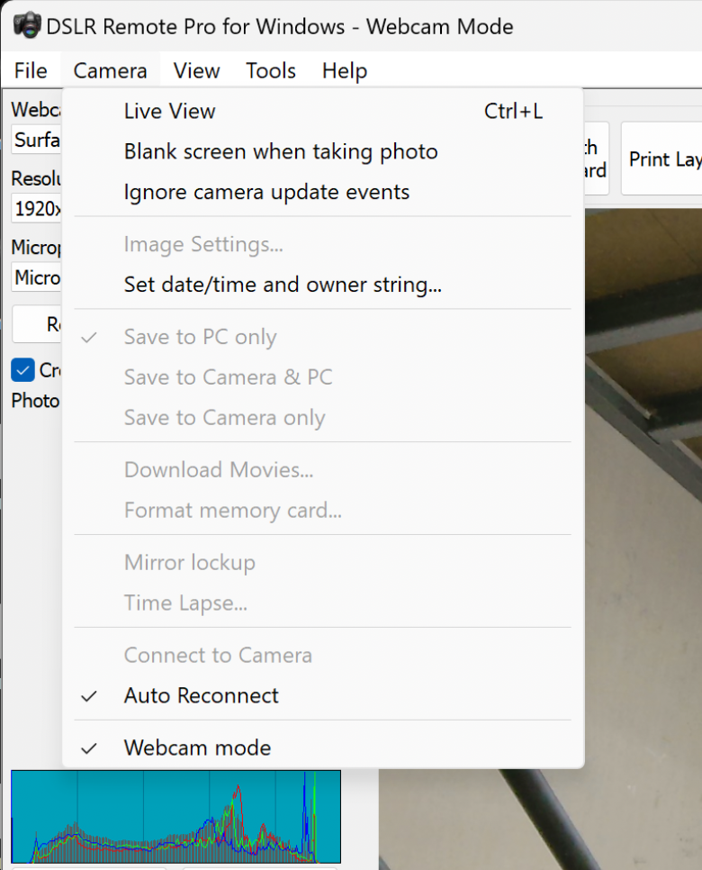Click the RGB histogram graph
Image resolution: width=702 pixels, height=870 pixels.
pos(175,816)
